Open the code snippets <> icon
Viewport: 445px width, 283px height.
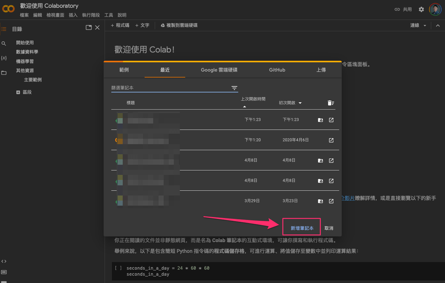click(4, 261)
